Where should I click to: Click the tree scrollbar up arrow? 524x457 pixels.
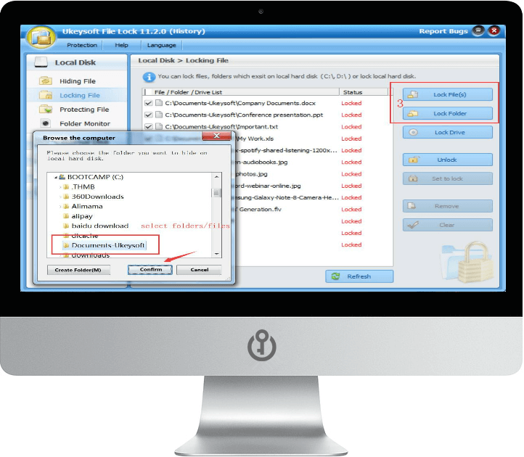pyautogui.click(x=216, y=177)
